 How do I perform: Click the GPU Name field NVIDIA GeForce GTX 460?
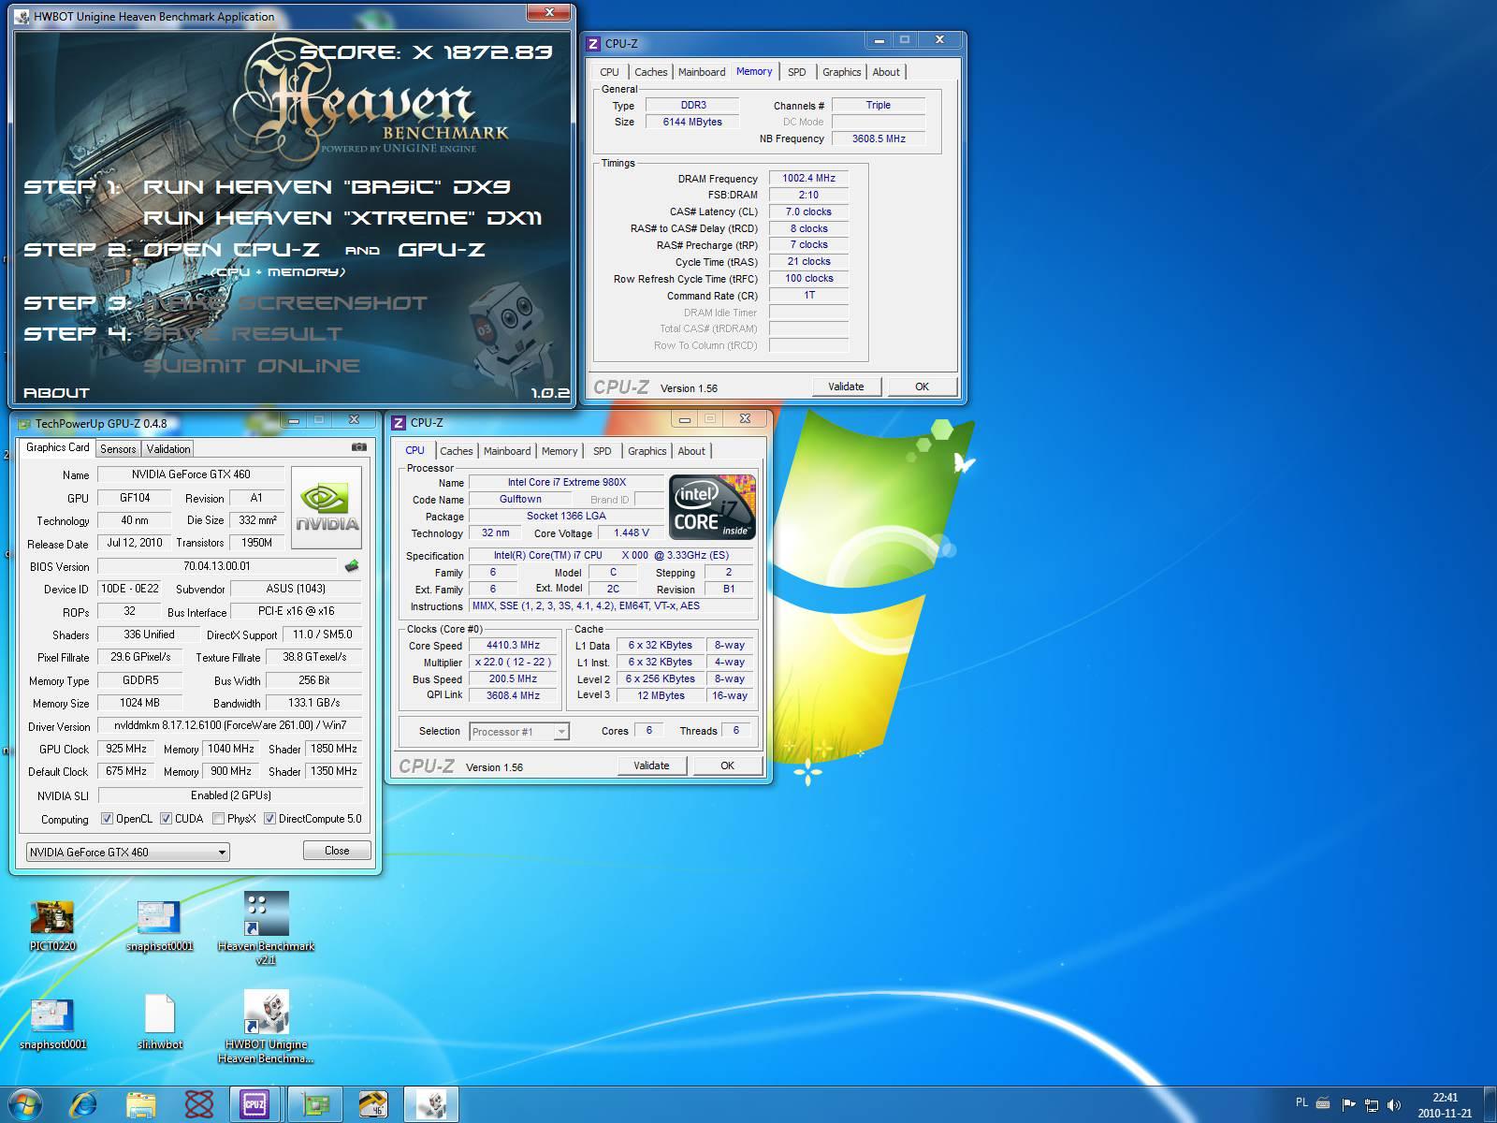click(x=191, y=474)
